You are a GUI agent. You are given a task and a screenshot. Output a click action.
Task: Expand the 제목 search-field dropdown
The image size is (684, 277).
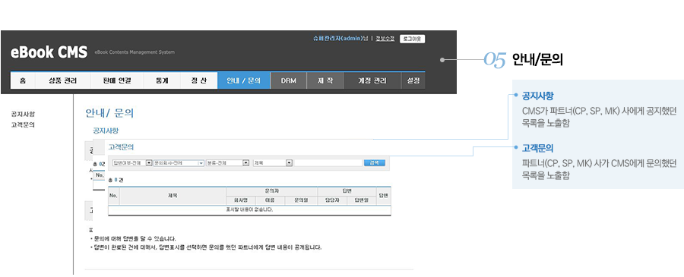pyautogui.click(x=273, y=163)
